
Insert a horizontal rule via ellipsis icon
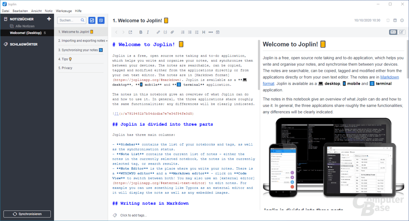point(211,32)
